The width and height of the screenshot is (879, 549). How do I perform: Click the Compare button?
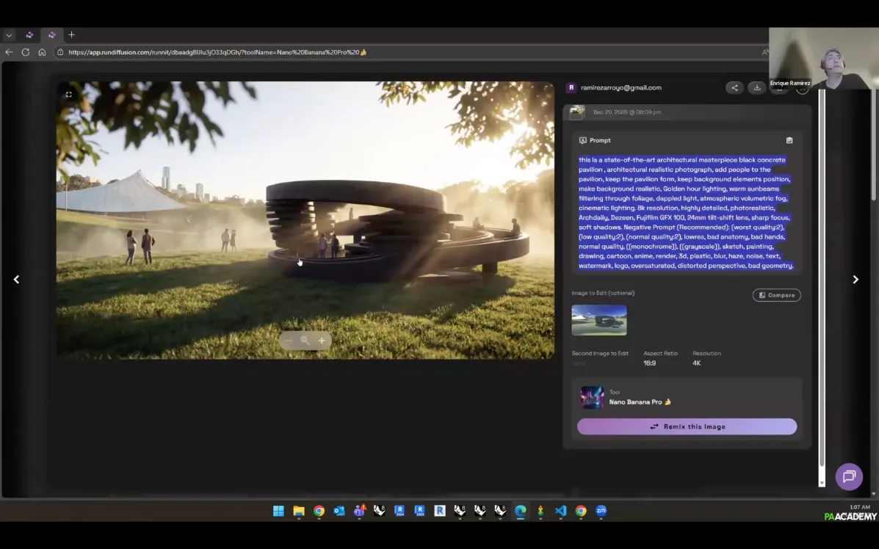point(776,295)
